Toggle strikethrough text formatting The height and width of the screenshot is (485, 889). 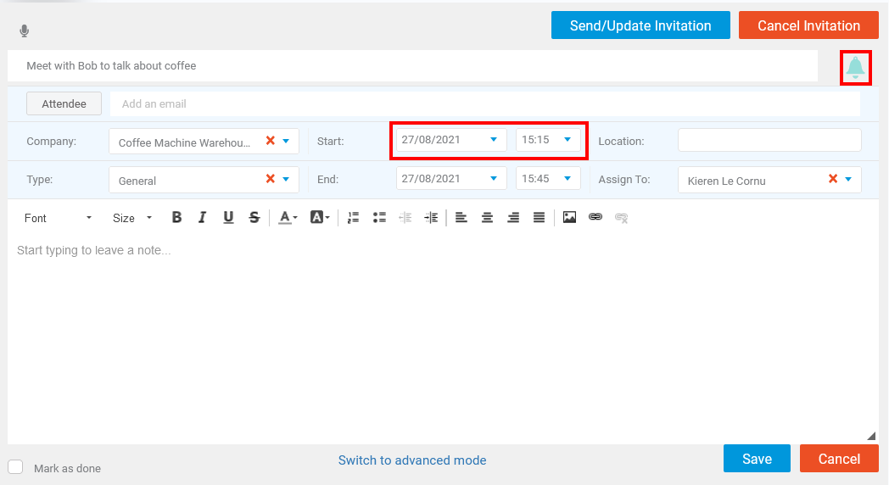254,218
